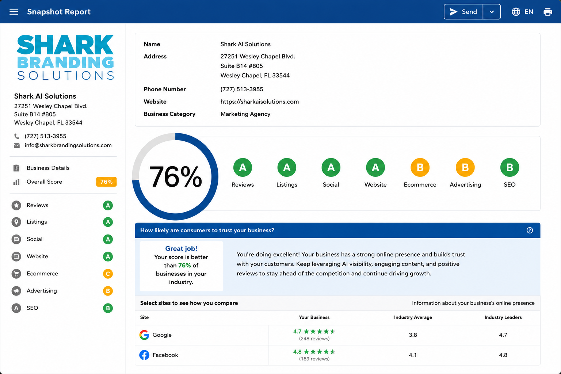The image size is (561, 374).
Task: Click the Industry Average column header
Action: [413, 317]
